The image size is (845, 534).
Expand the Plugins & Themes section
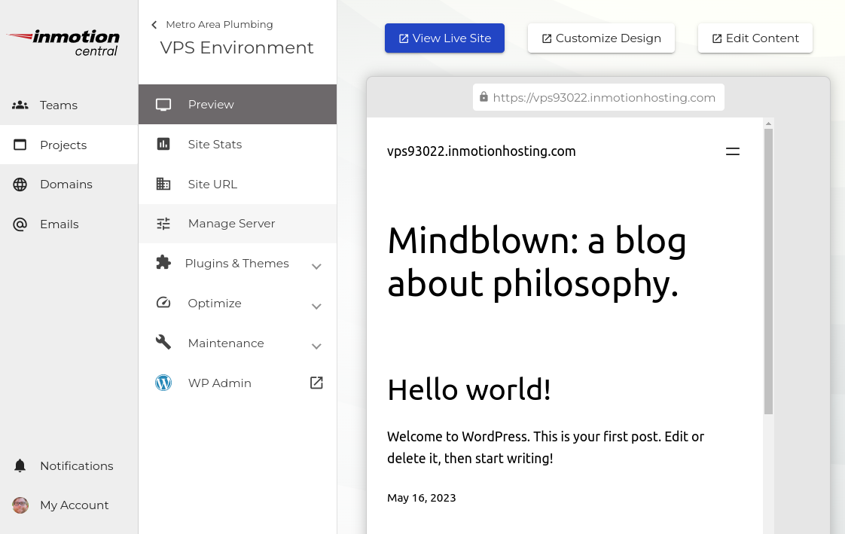(x=316, y=266)
